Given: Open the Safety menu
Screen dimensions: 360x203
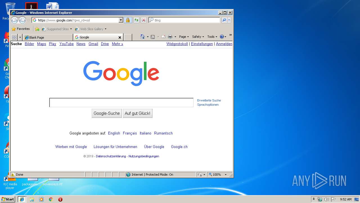Looking at the screenshot, I should coord(198,37).
